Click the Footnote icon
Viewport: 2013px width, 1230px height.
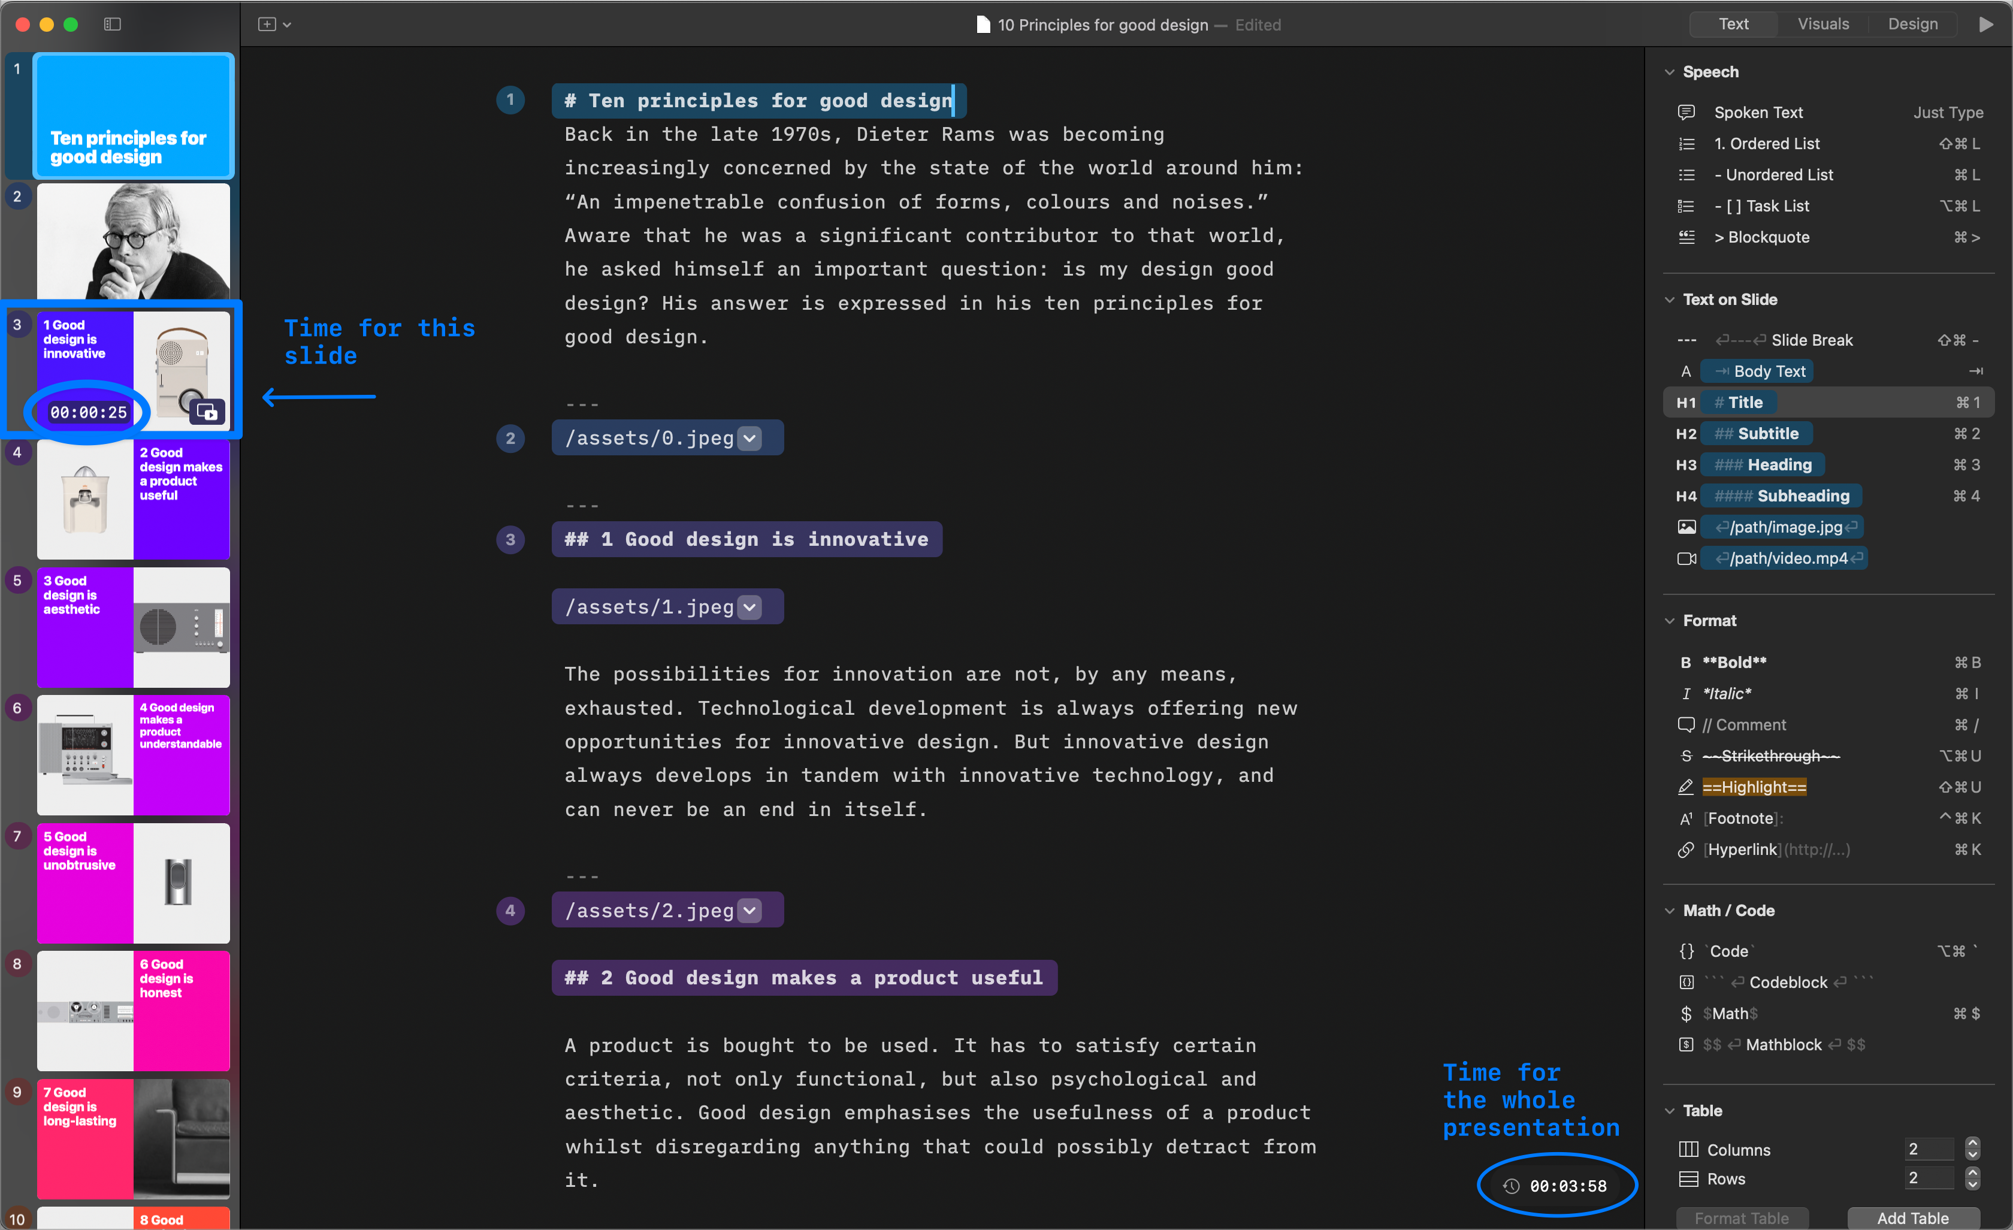coord(1685,818)
